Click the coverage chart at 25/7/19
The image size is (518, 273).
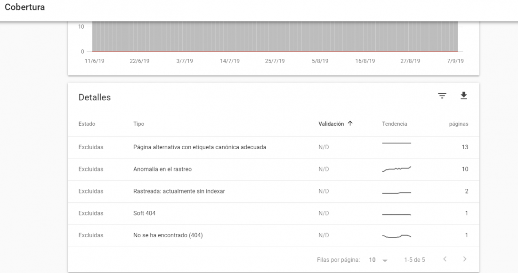point(275,36)
